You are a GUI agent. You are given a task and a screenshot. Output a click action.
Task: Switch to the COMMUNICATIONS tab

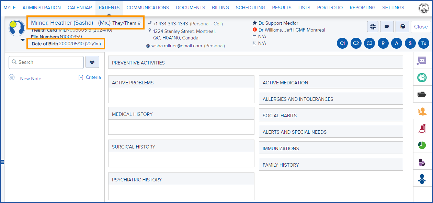148,7
